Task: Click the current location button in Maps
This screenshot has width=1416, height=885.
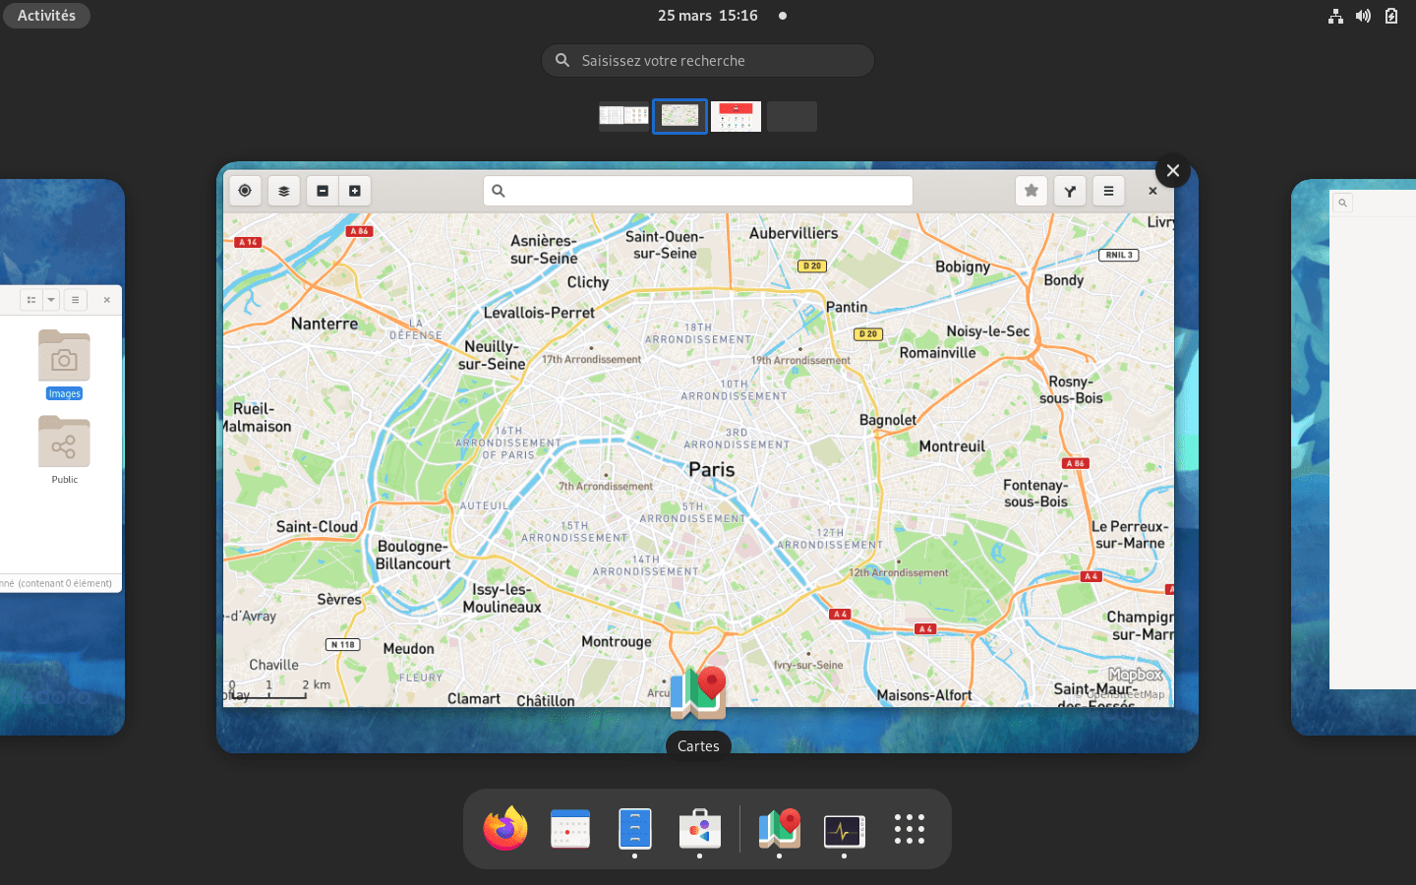Action: tap(245, 191)
